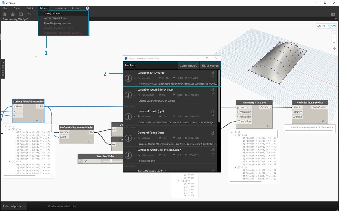Choose Opublikuj nowy pakiet... menu entry

63,23
